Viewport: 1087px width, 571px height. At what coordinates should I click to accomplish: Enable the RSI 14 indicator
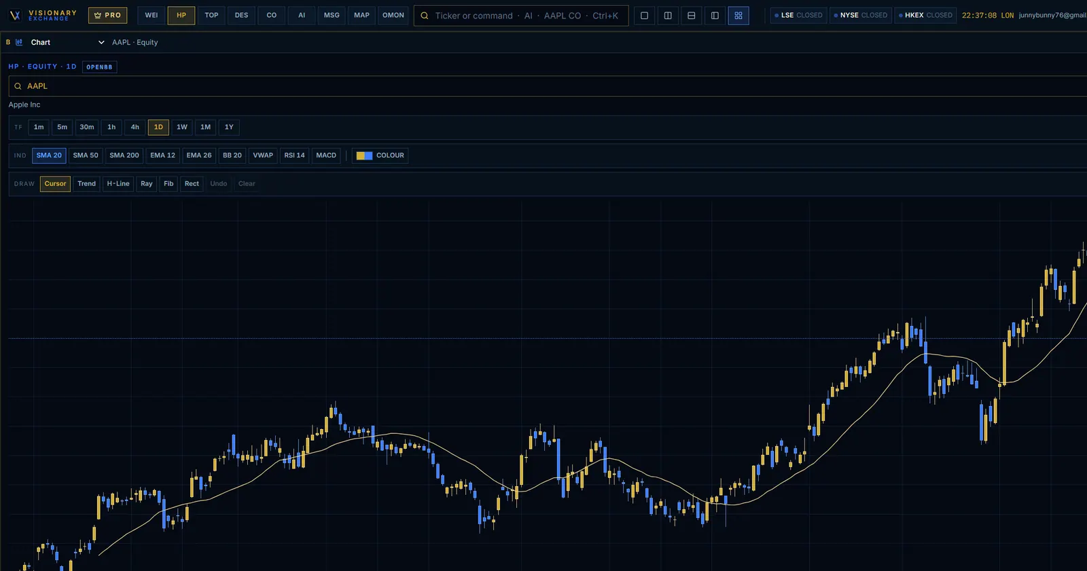coord(295,155)
